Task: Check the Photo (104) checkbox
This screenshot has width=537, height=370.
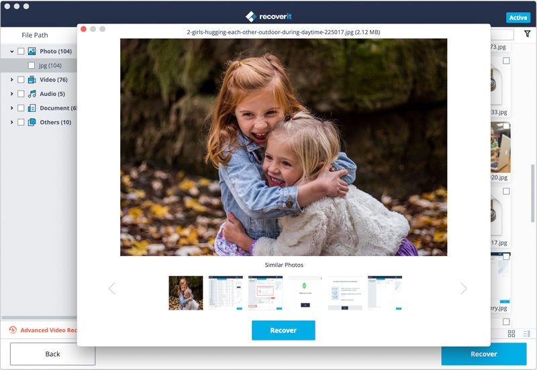Action: [x=21, y=52]
